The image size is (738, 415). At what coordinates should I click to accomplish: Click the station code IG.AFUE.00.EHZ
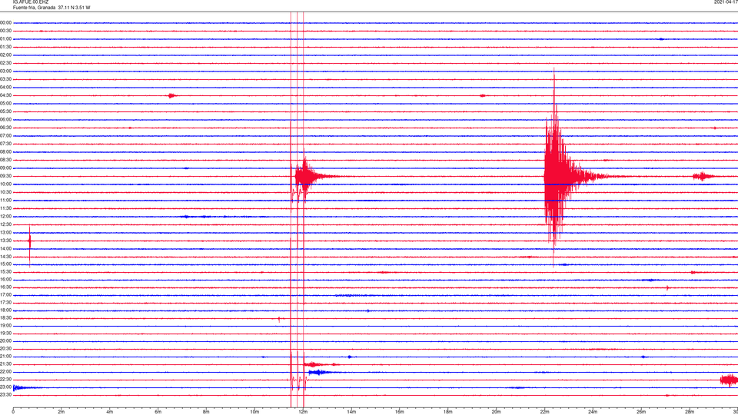(x=31, y=2)
